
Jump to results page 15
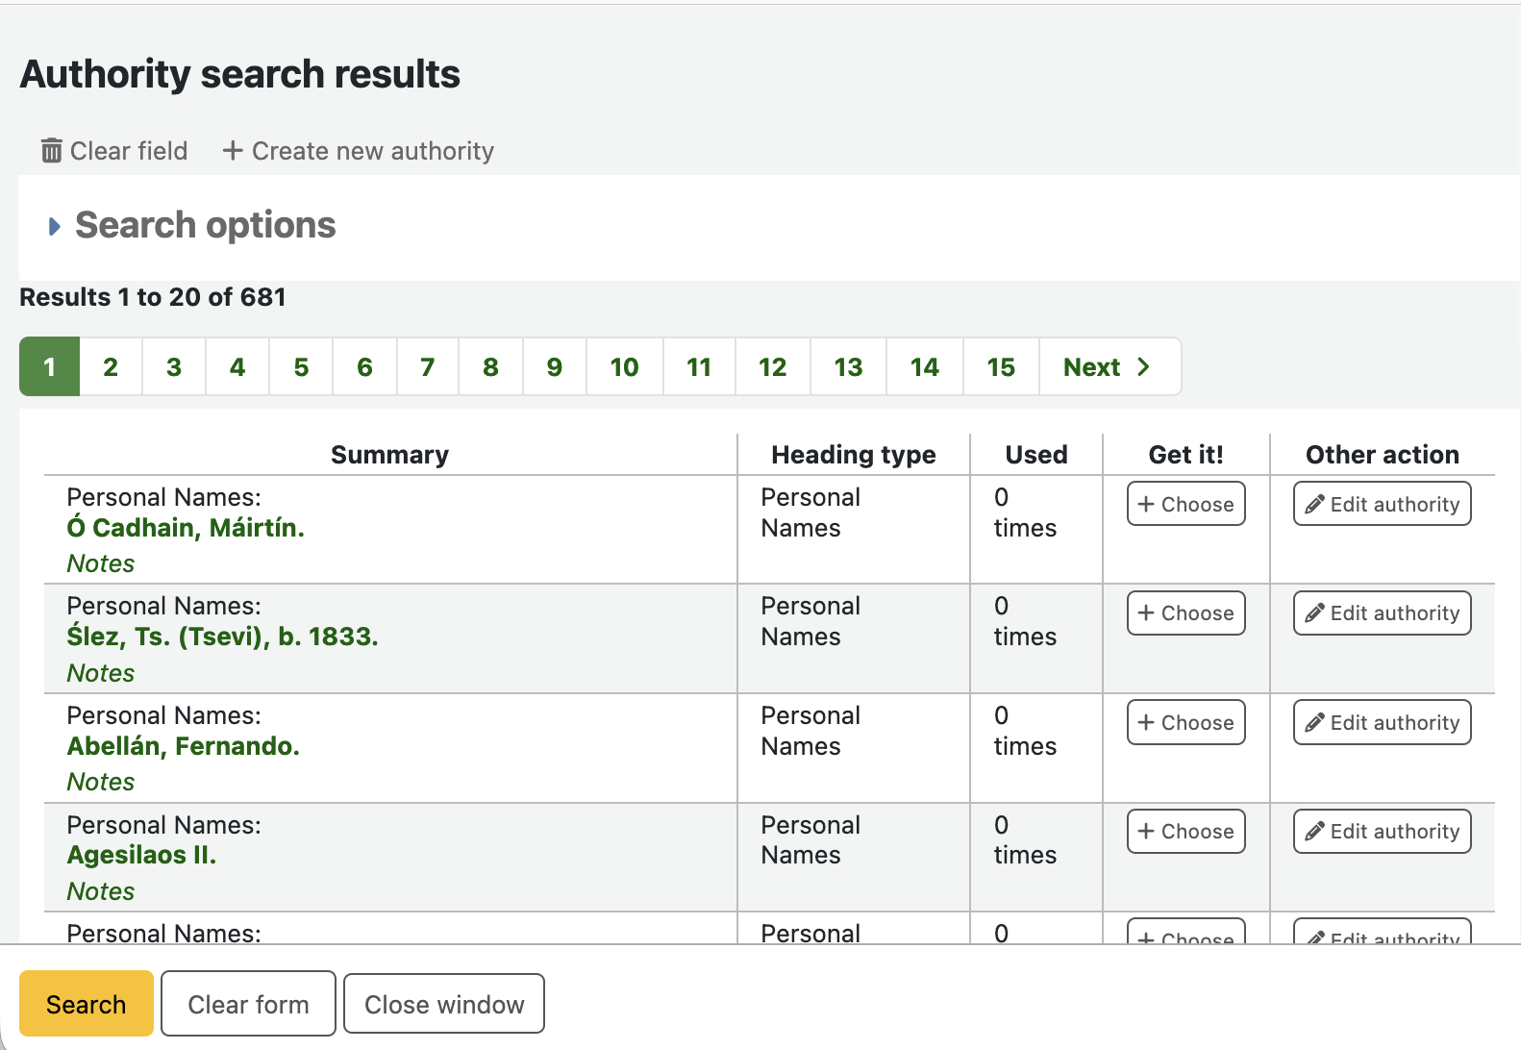1000,367
